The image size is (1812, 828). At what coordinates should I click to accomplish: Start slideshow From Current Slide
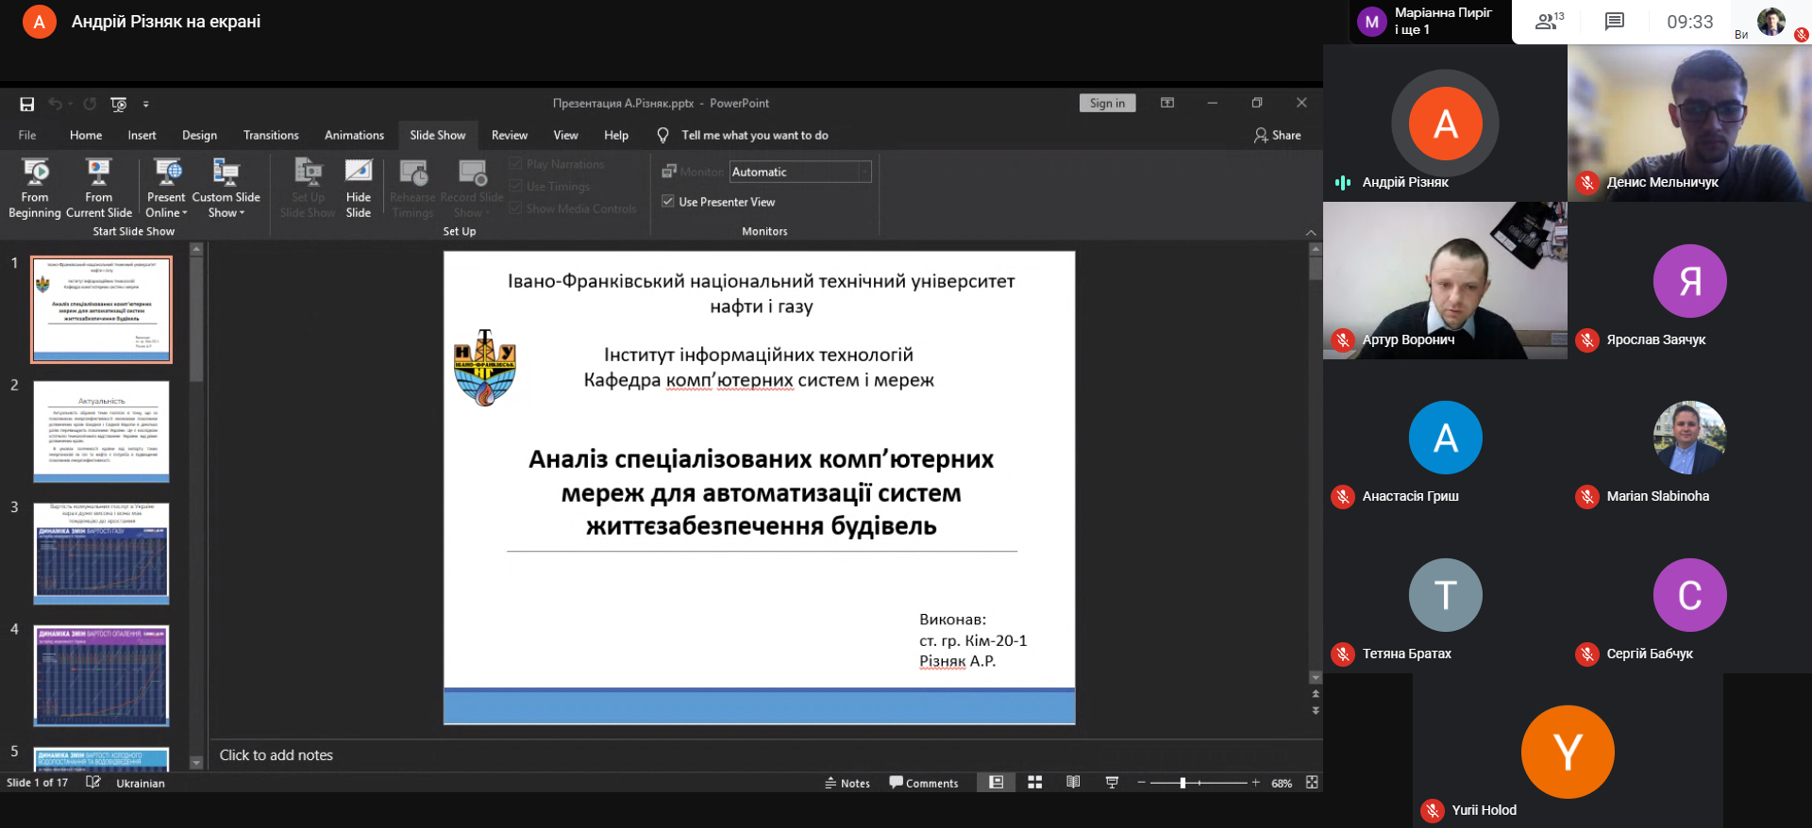pyautogui.click(x=99, y=189)
